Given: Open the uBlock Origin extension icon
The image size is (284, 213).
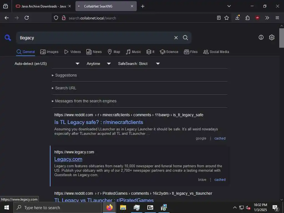Looking at the screenshot, I should click(x=257, y=18).
